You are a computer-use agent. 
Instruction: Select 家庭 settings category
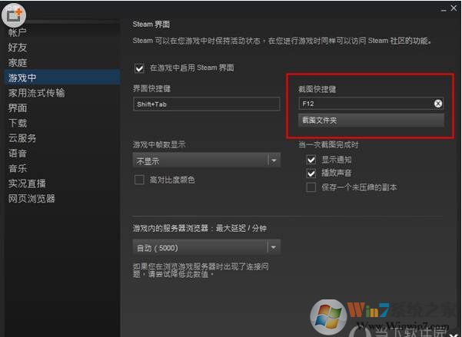coord(18,63)
